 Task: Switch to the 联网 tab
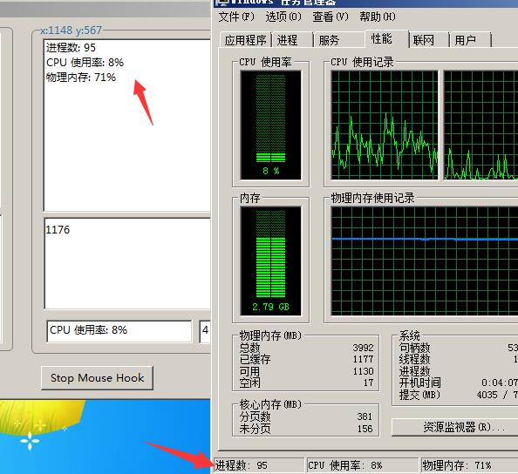click(x=429, y=40)
